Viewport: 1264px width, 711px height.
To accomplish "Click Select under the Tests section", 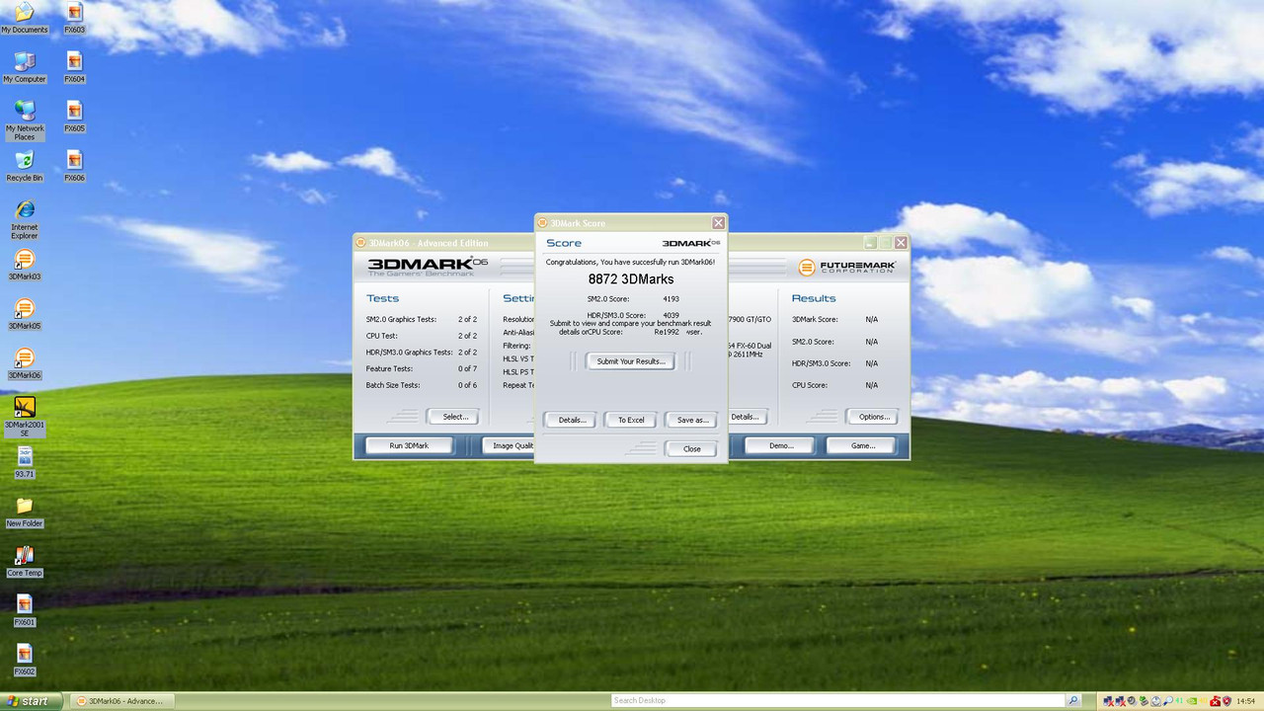I will coord(454,417).
